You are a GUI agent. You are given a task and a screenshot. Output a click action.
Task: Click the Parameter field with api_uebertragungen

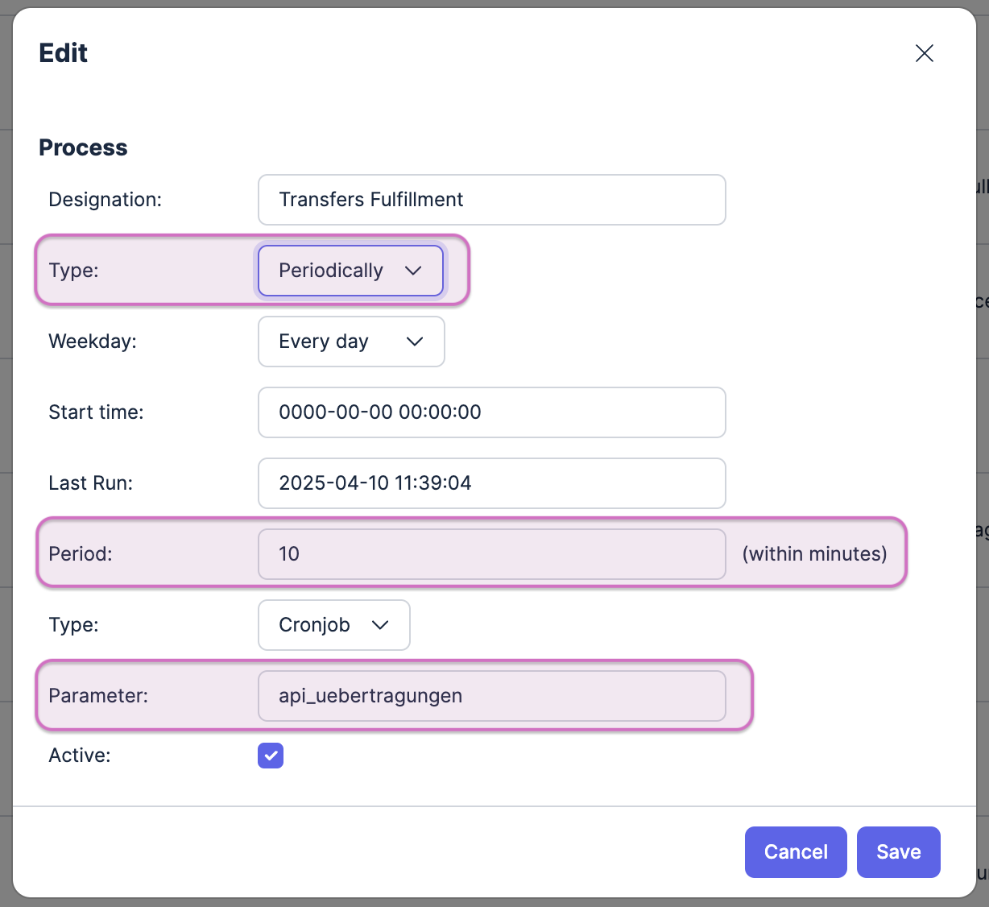coord(491,696)
